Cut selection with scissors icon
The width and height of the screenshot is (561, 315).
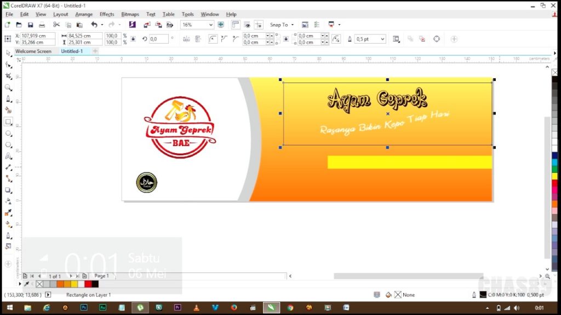click(56, 25)
